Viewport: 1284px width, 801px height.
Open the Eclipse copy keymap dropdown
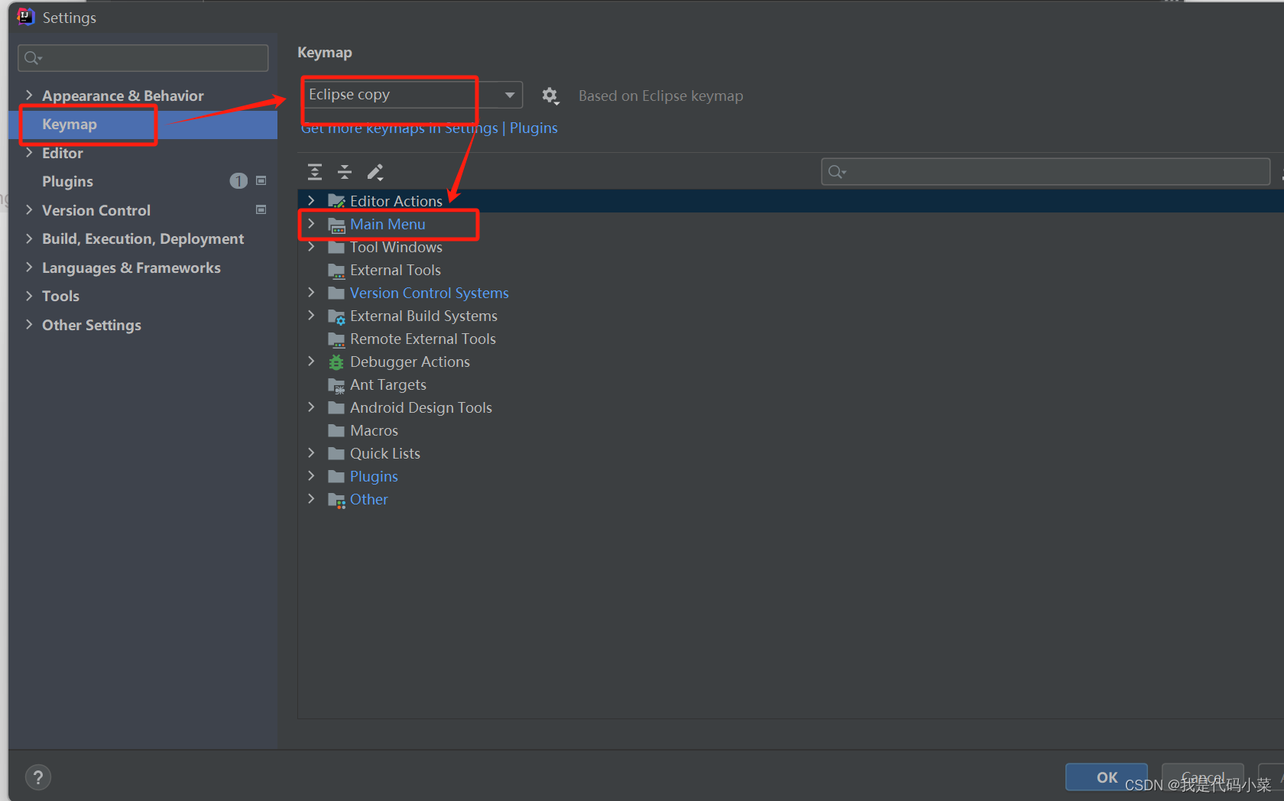click(x=412, y=95)
